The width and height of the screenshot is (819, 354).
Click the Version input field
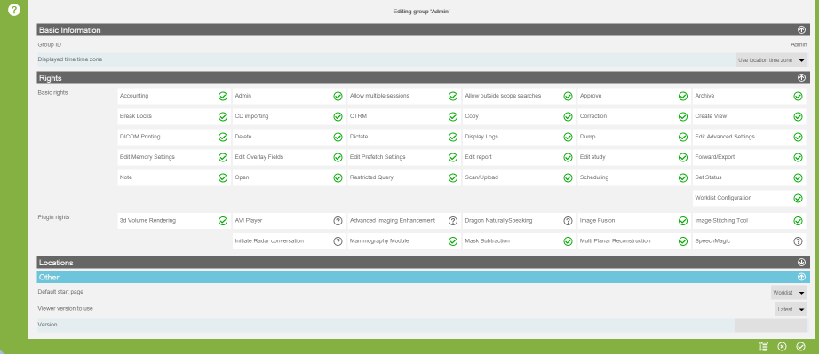click(x=770, y=325)
